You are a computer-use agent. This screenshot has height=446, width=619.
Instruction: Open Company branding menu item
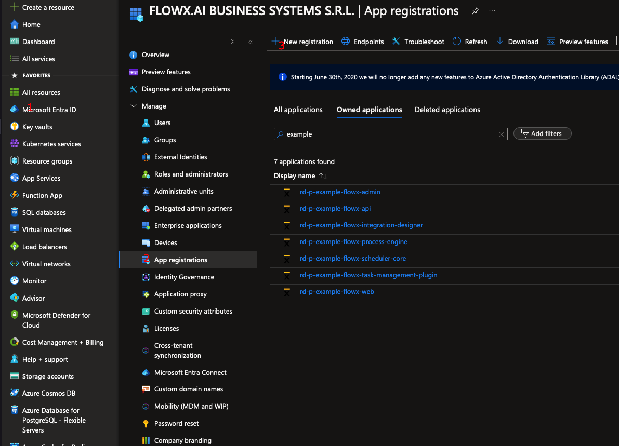(182, 440)
